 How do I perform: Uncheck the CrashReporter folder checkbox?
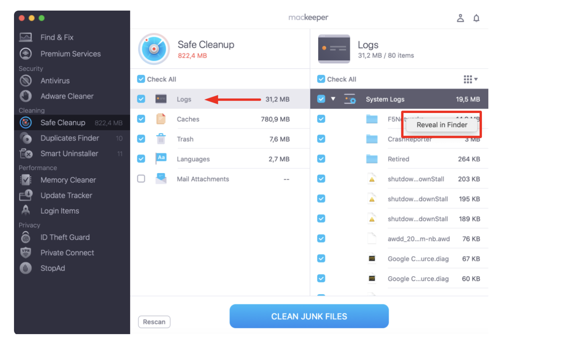(x=321, y=139)
